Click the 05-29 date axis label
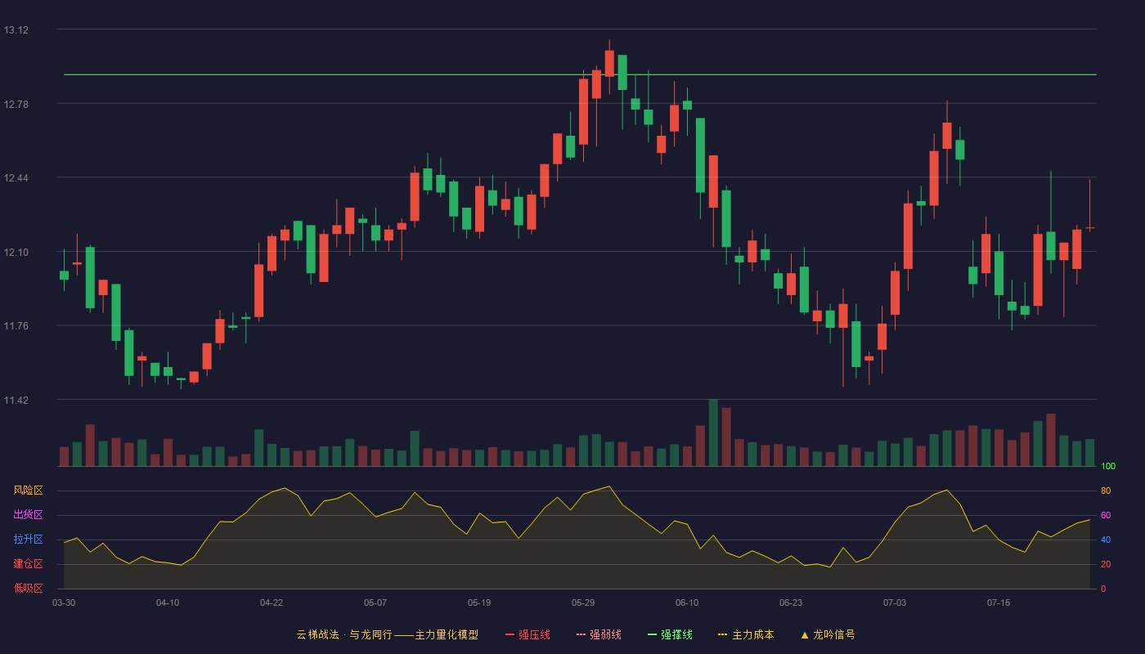This screenshot has width=1145, height=654. tap(583, 602)
